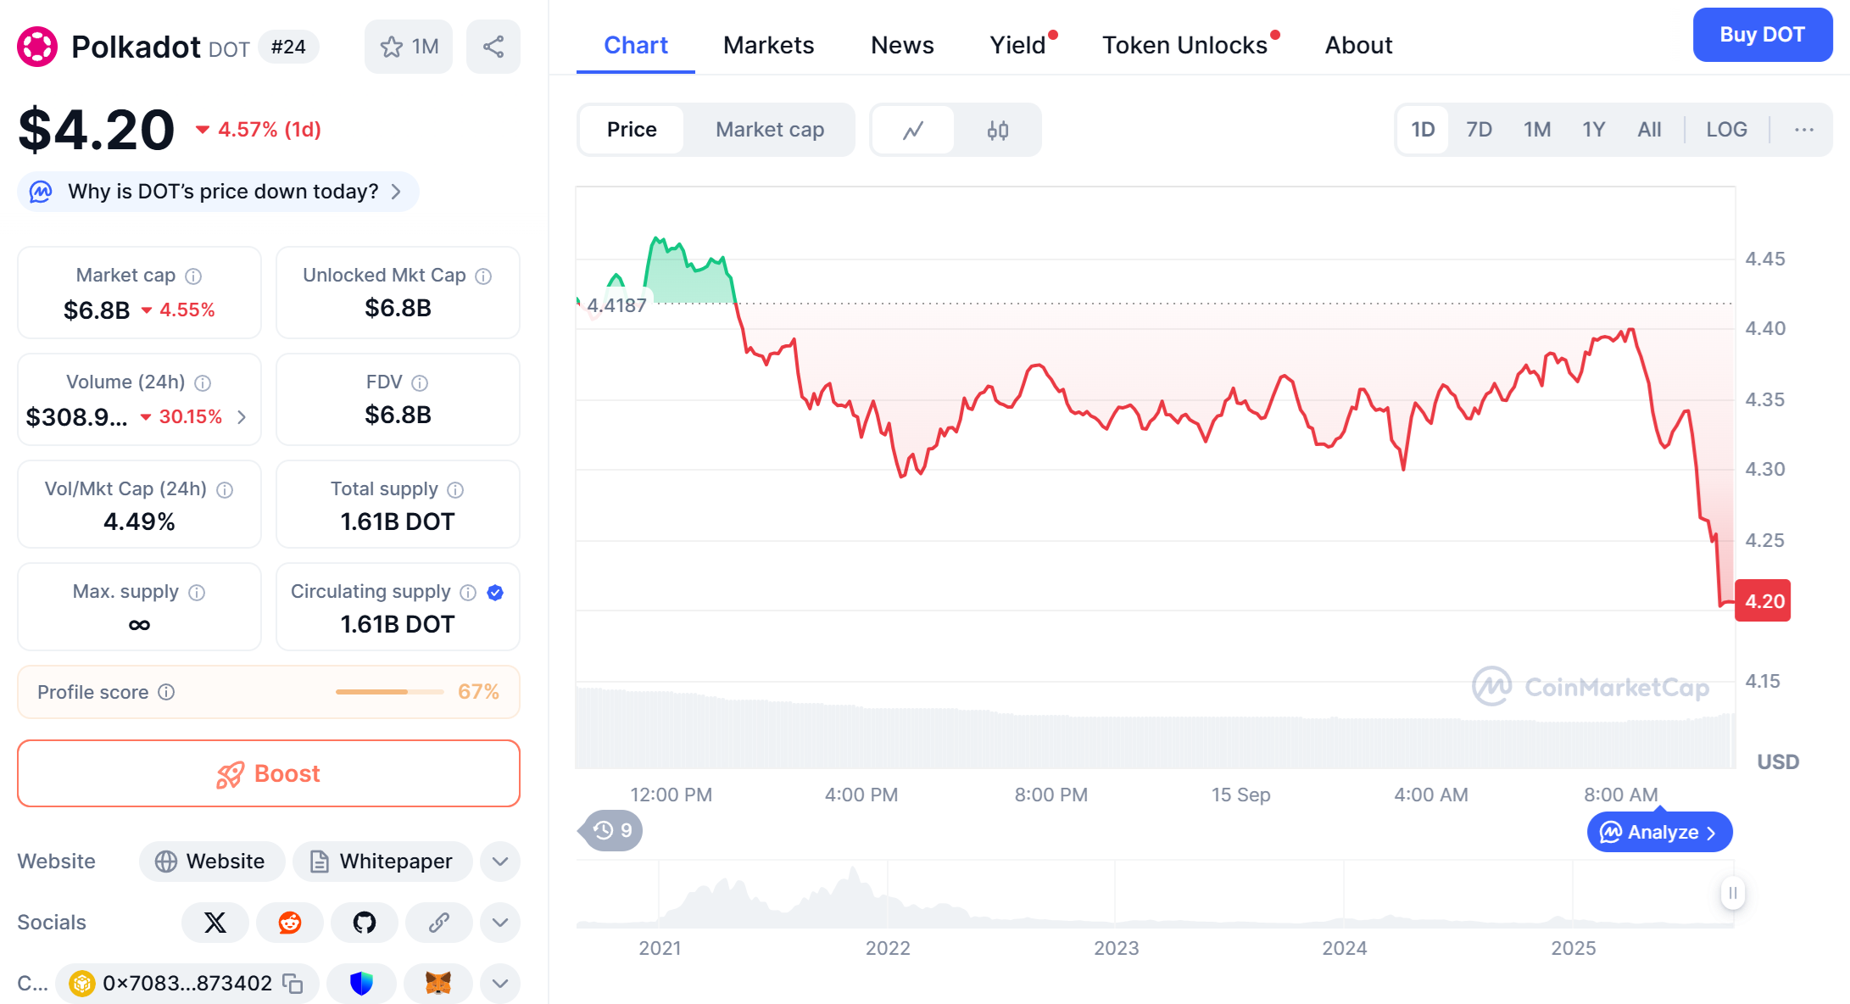Switch to candlestick chart view icon
This screenshot has width=1850, height=1004.
tap(997, 130)
